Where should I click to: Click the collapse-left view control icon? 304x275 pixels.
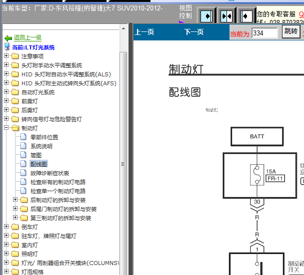246,16
